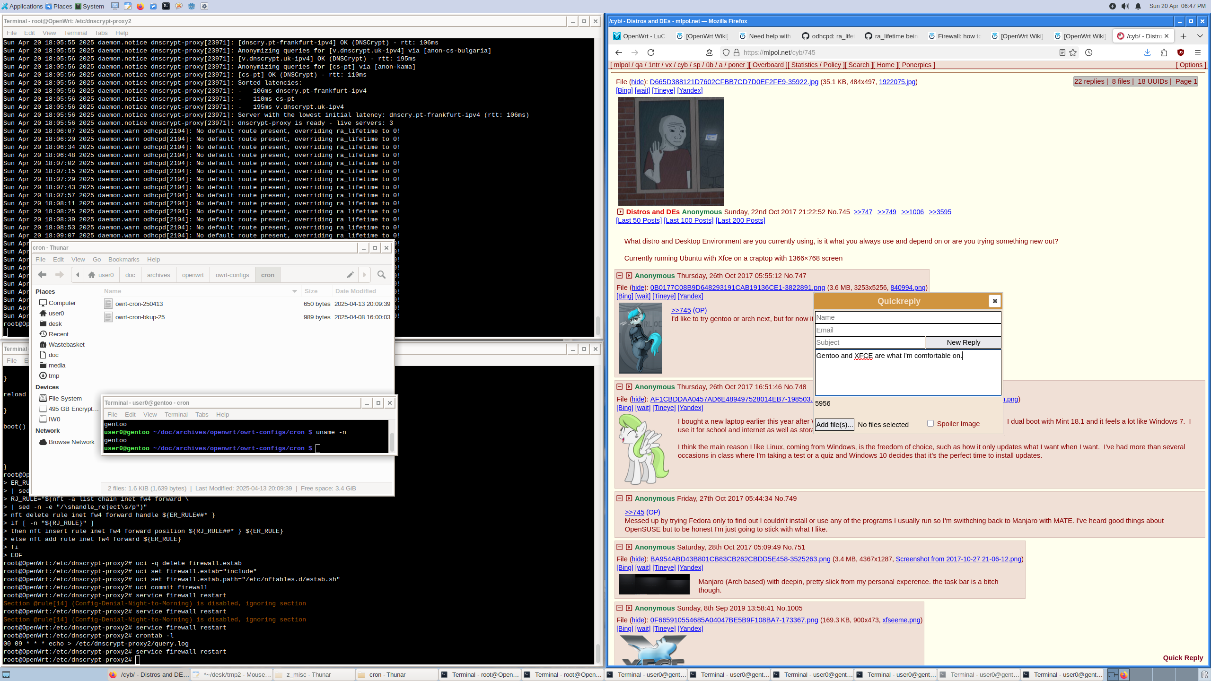Image resolution: width=1211 pixels, height=681 pixels.
Task: Click show desktop icon in bottom panel
Action: coord(7,675)
